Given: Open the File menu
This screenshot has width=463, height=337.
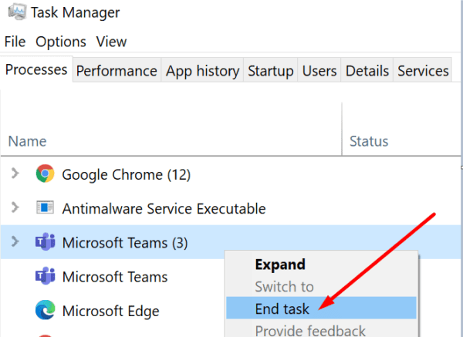Looking at the screenshot, I should pyautogui.click(x=15, y=42).
